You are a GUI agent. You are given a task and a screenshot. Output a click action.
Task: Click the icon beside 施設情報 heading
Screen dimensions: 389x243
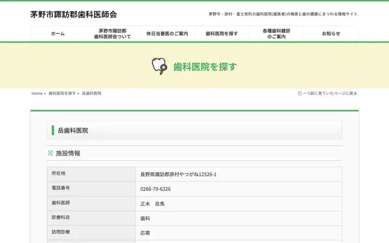point(50,153)
